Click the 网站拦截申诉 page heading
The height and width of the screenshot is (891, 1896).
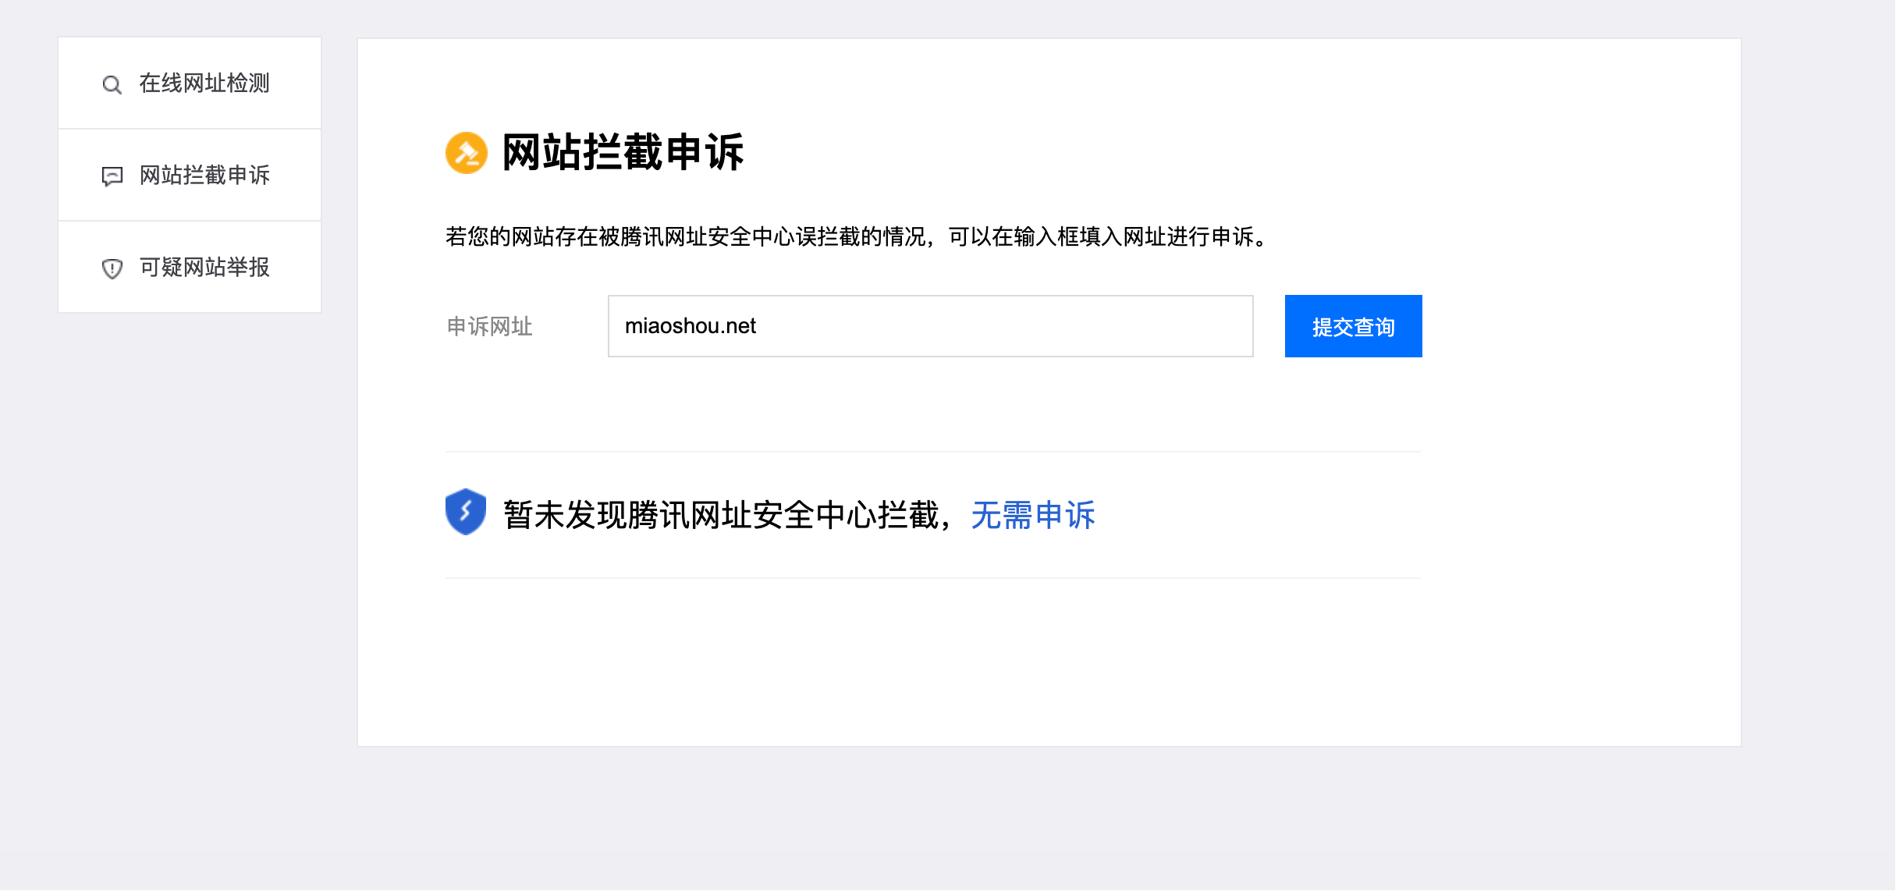(623, 152)
